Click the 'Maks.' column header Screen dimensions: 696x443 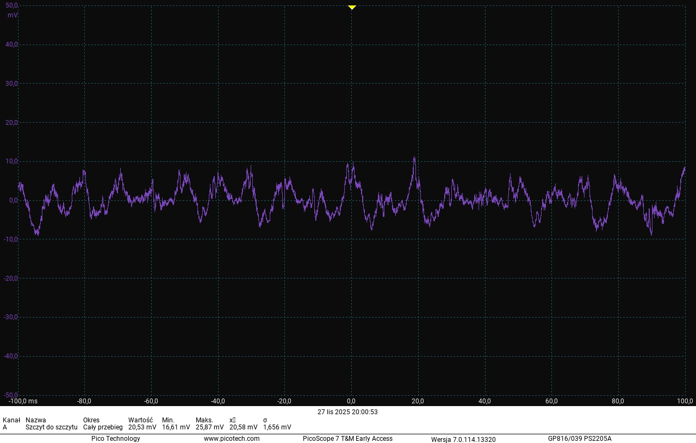click(204, 420)
